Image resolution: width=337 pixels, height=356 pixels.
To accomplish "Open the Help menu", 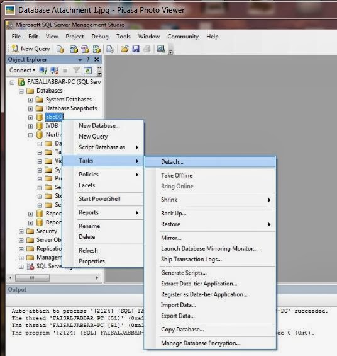I will (x=213, y=37).
